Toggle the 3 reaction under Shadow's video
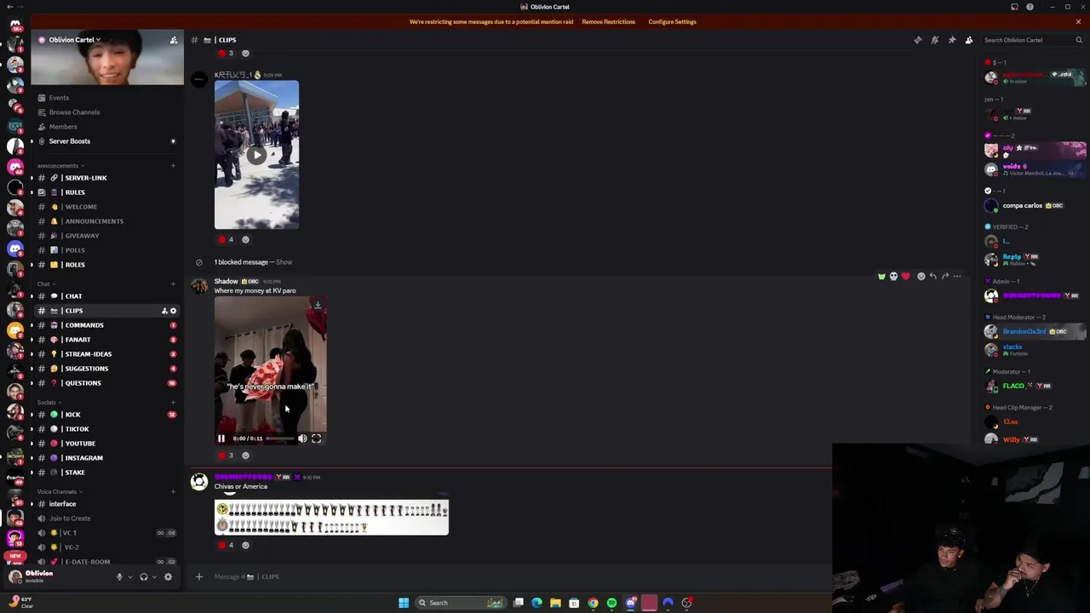 pos(226,455)
